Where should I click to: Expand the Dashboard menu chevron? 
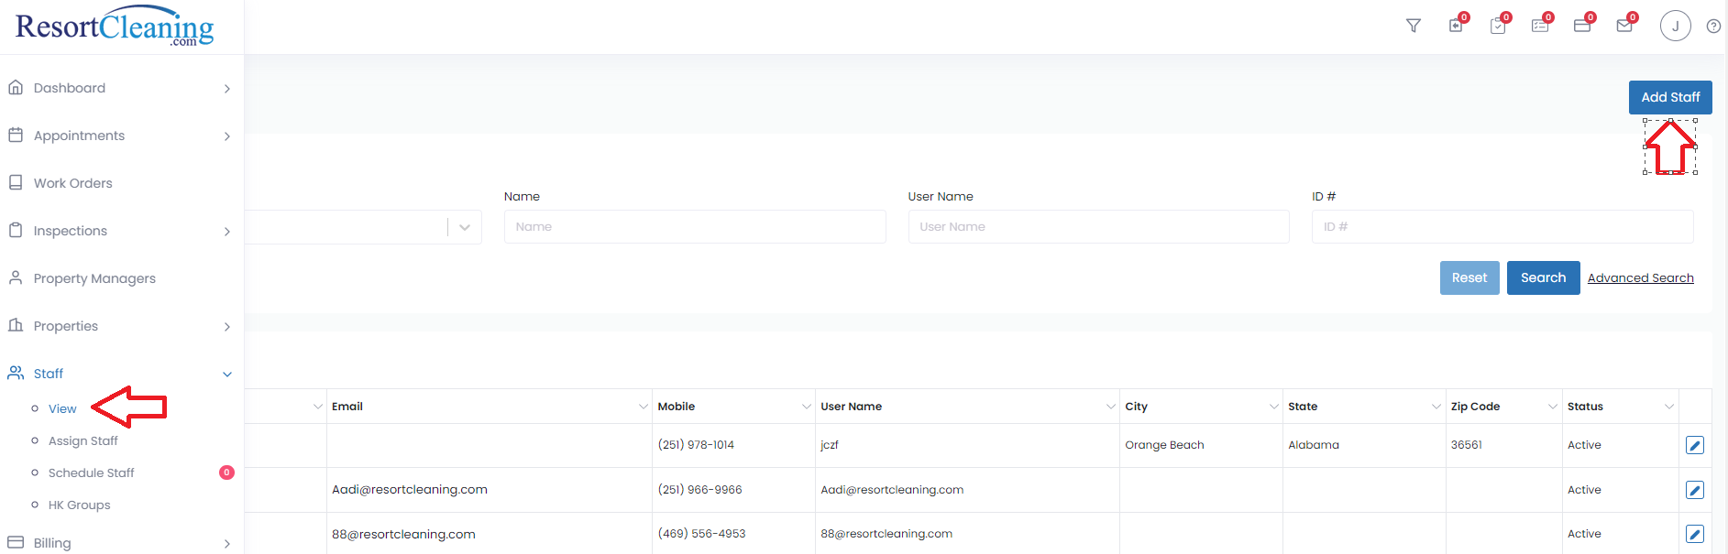(227, 89)
